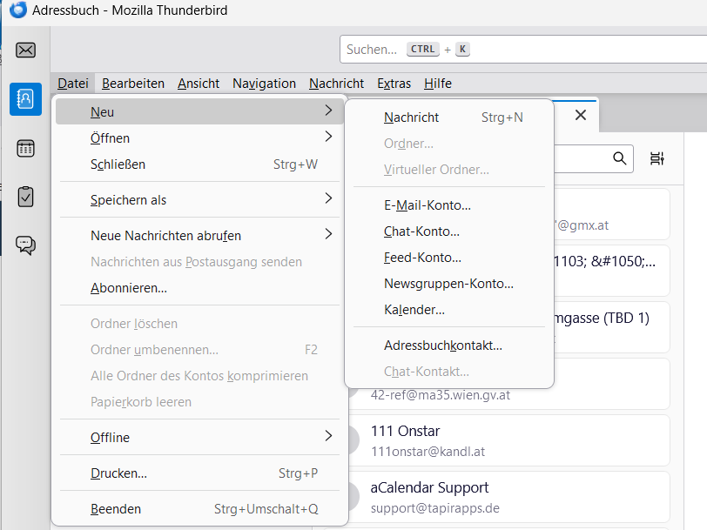Image resolution: width=707 pixels, height=530 pixels.
Task: Click the magnifier search icon in contacts
Action: [x=620, y=158]
